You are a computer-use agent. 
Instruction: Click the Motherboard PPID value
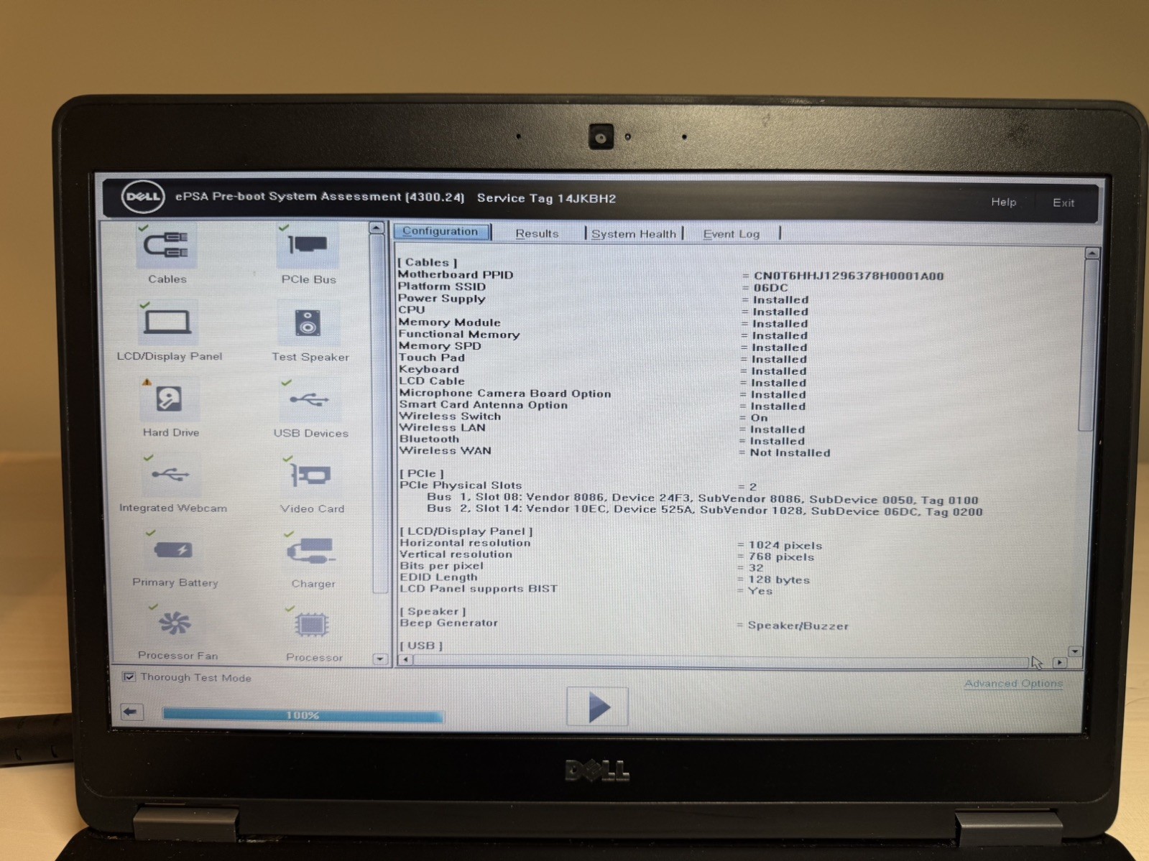(x=848, y=276)
